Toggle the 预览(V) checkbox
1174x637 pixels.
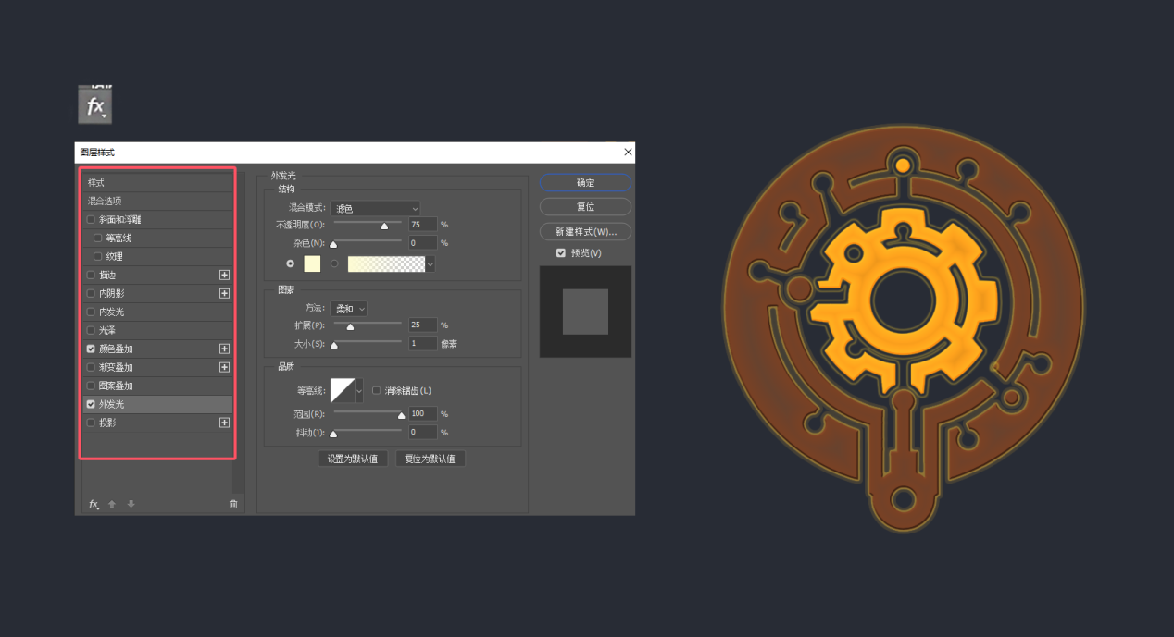(561, 252)
